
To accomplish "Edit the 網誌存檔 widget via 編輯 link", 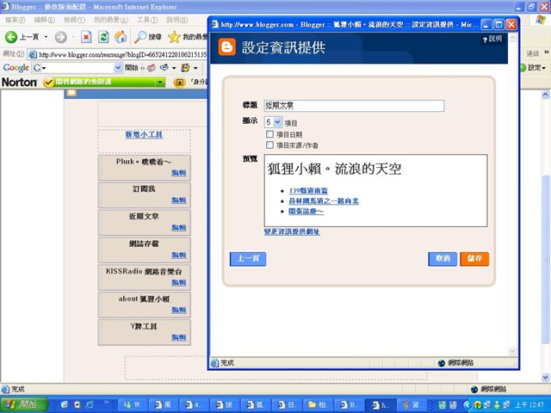I will pos(179,255).
